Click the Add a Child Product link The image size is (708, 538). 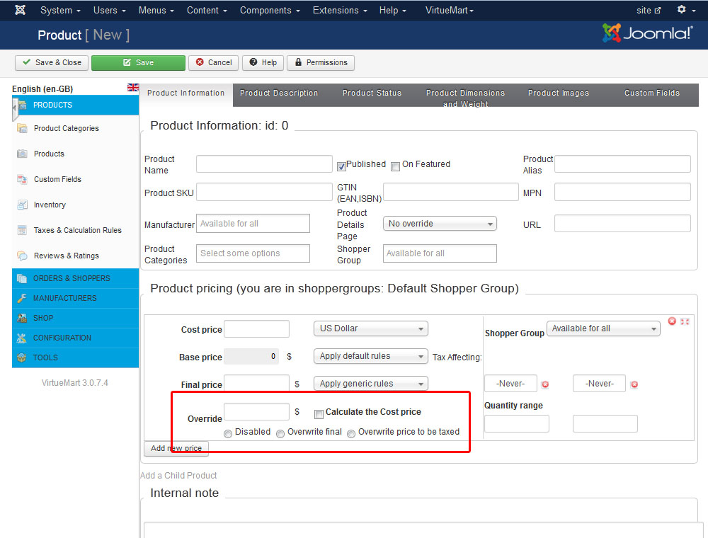coord(178,476)
